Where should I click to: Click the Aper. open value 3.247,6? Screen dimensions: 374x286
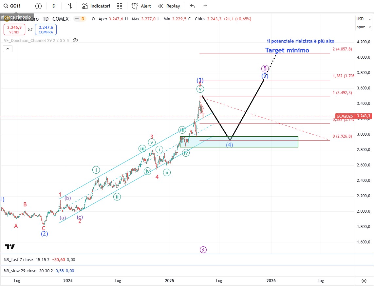tap(116, 19)
